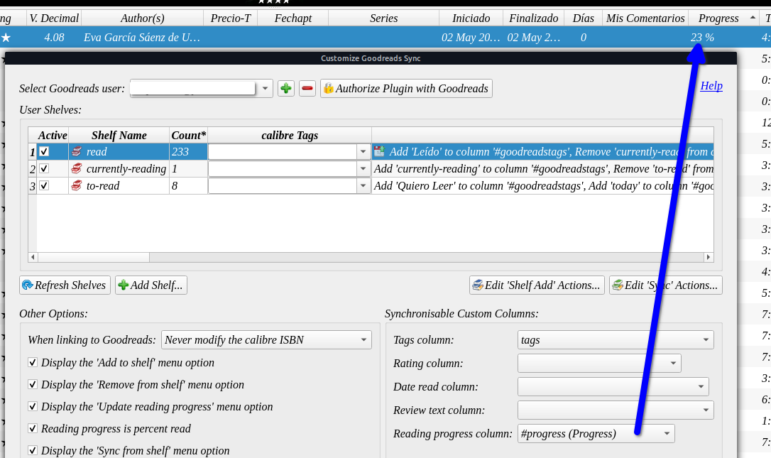The height and width of the screenshot is (458, 771).
Task: Sort by the Author(s) column header
Action: [x=143, y=18]
